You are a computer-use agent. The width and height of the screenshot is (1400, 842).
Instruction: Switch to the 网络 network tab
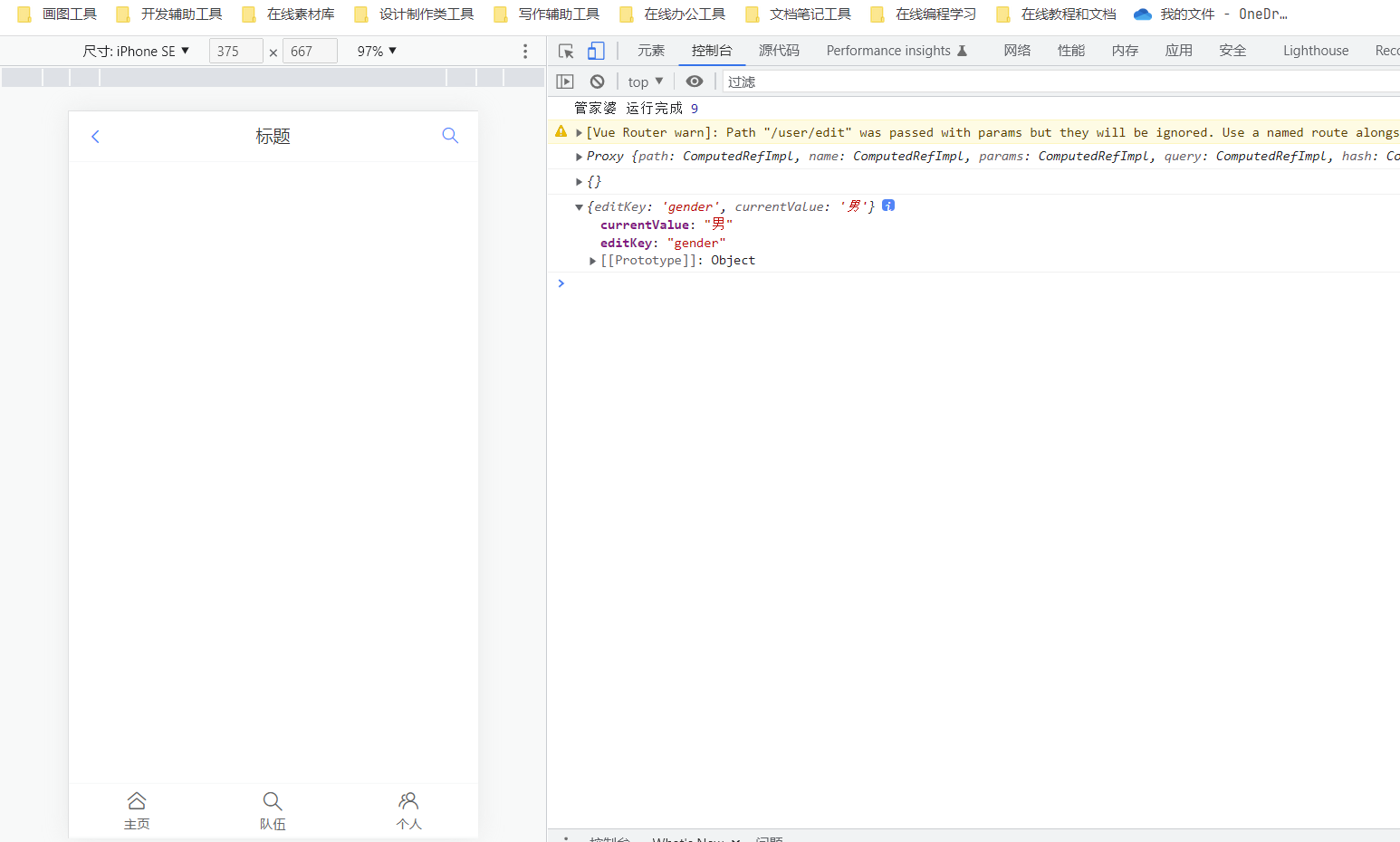[x=1017, y=51]
